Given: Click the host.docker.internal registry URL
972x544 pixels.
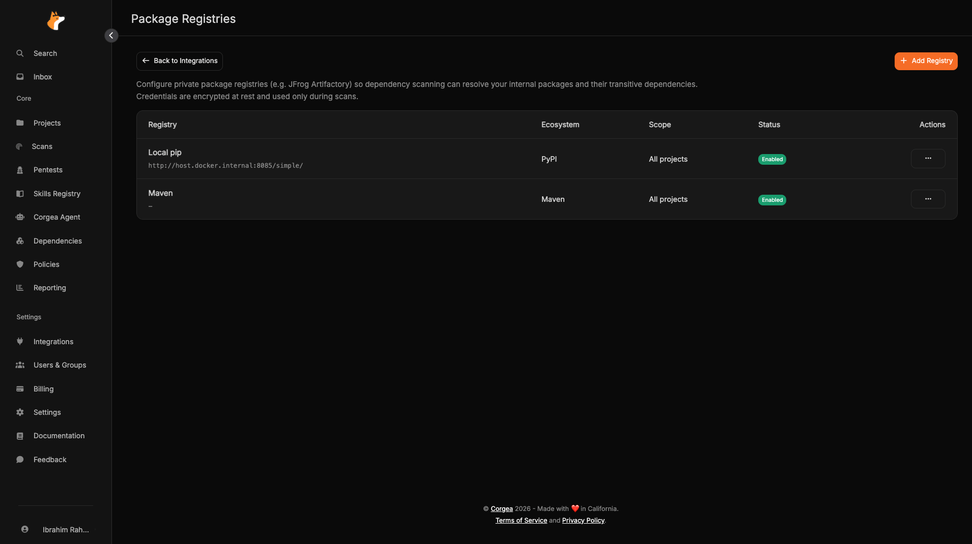Looking at the screenshot, I should tap(225, 166).
